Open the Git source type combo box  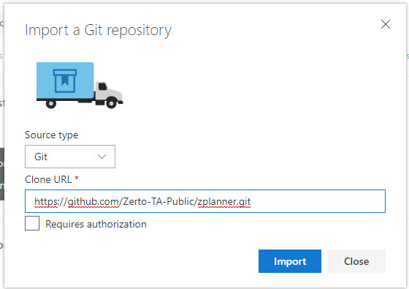tap(70, 157)
